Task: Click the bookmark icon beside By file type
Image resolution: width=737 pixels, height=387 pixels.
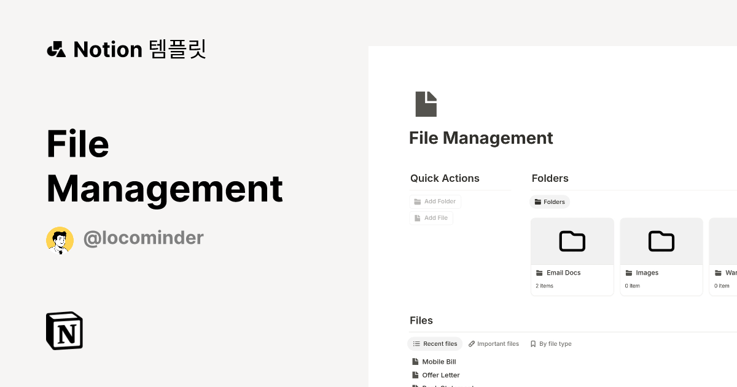Action: (x=532, y=343)
